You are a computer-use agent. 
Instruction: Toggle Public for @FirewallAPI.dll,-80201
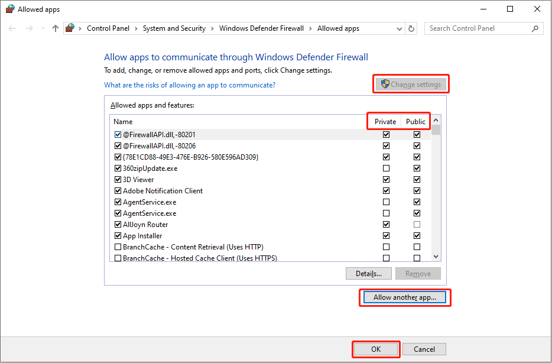point(417,134)
